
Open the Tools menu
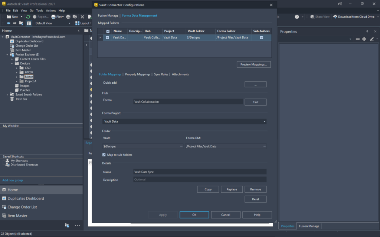(39, 11)
